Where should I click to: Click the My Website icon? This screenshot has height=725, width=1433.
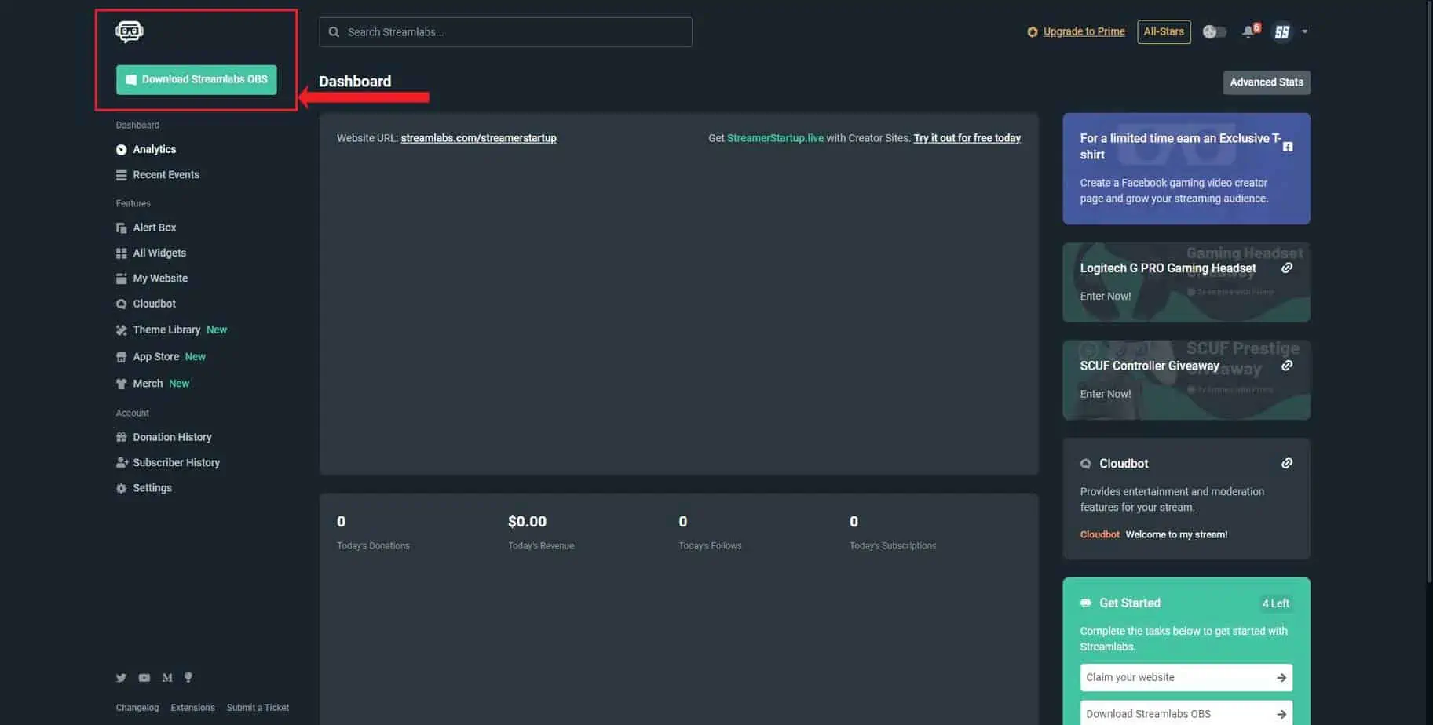pos(121,279)
